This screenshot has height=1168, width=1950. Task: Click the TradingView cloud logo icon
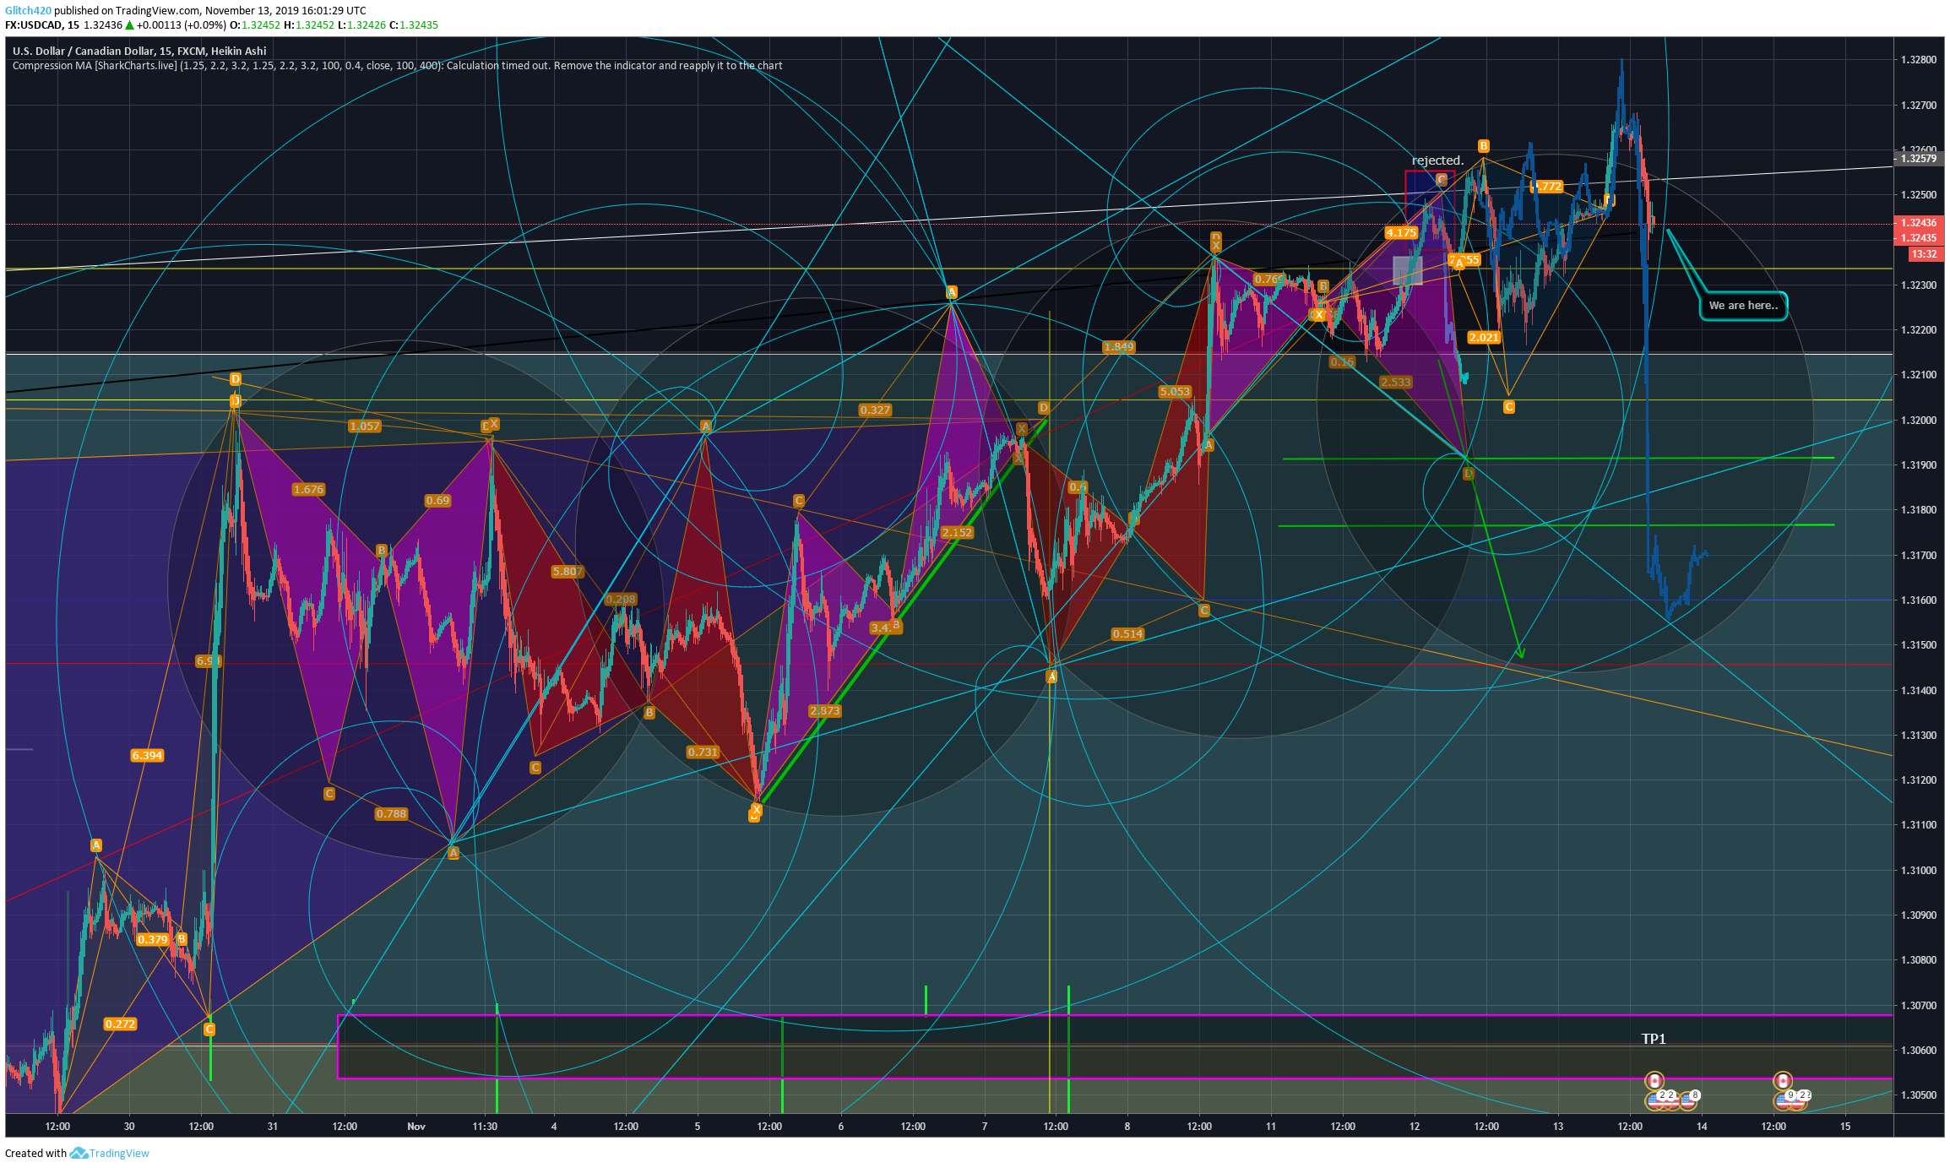coord(79,1153)
